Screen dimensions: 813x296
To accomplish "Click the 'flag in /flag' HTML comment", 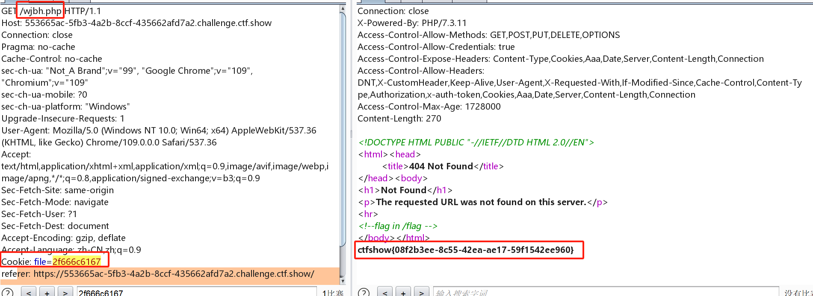I will point(398,226).
